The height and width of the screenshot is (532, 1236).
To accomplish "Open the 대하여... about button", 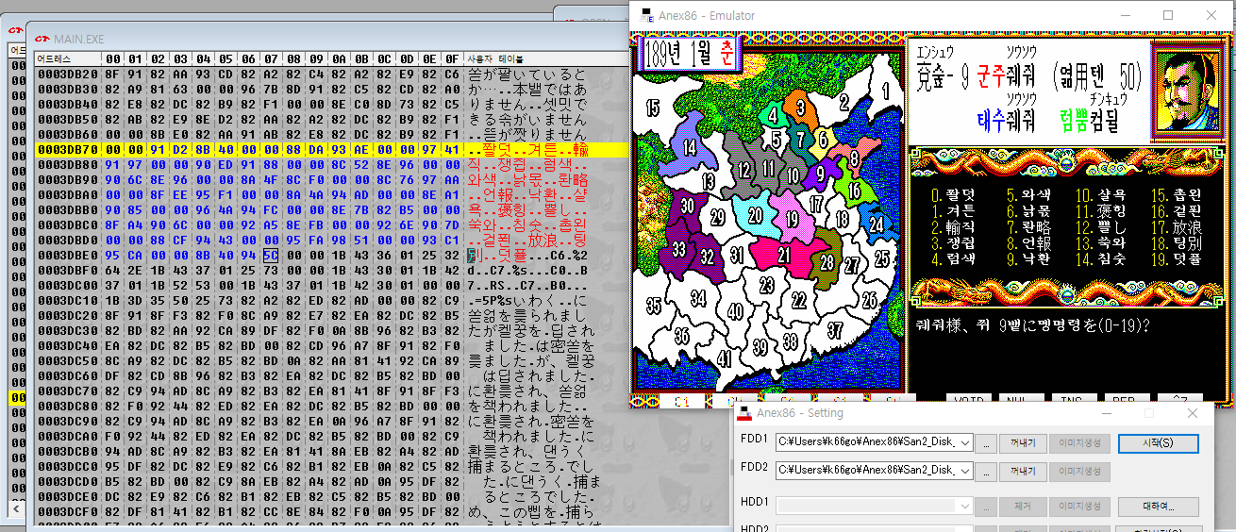I will tap(1158, 507).
